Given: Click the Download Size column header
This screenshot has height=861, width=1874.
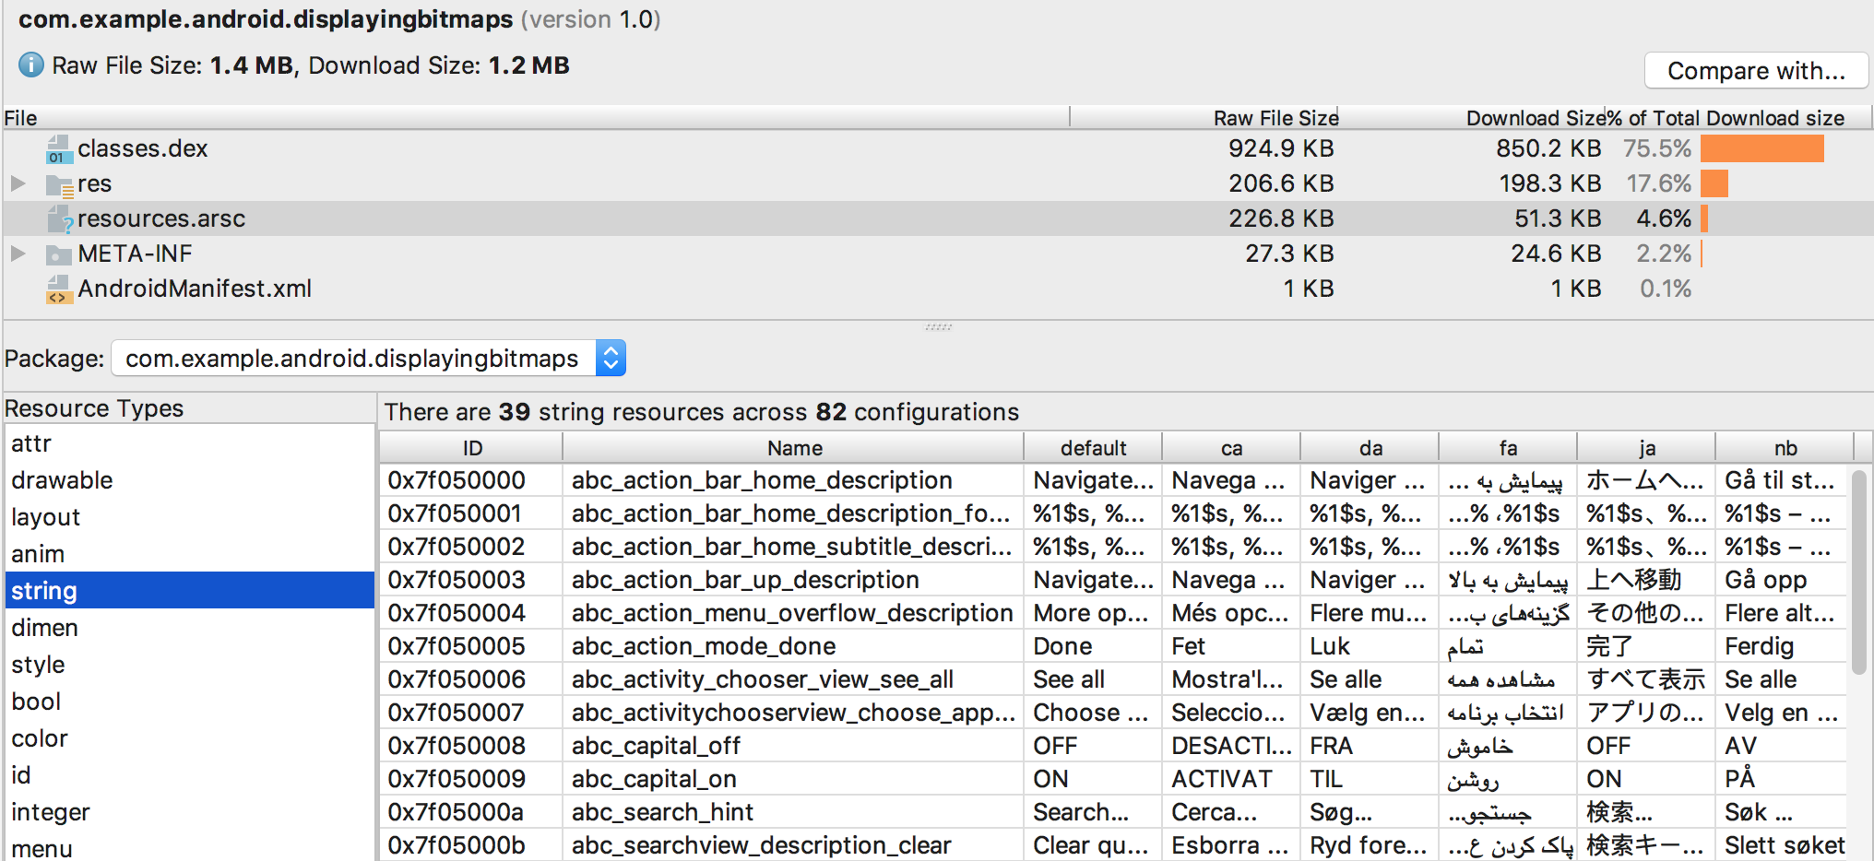Looking at the screenshot, I should [1532, 117].
